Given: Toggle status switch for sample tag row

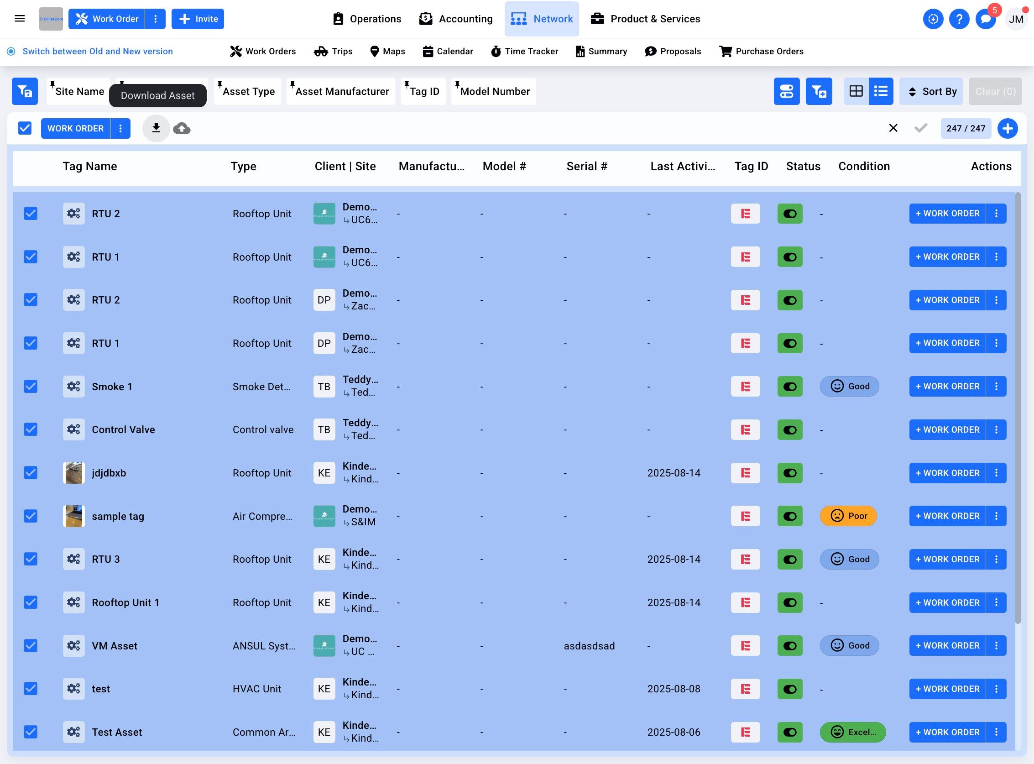Looking at the screenshot, I should [x=790, y=516].
